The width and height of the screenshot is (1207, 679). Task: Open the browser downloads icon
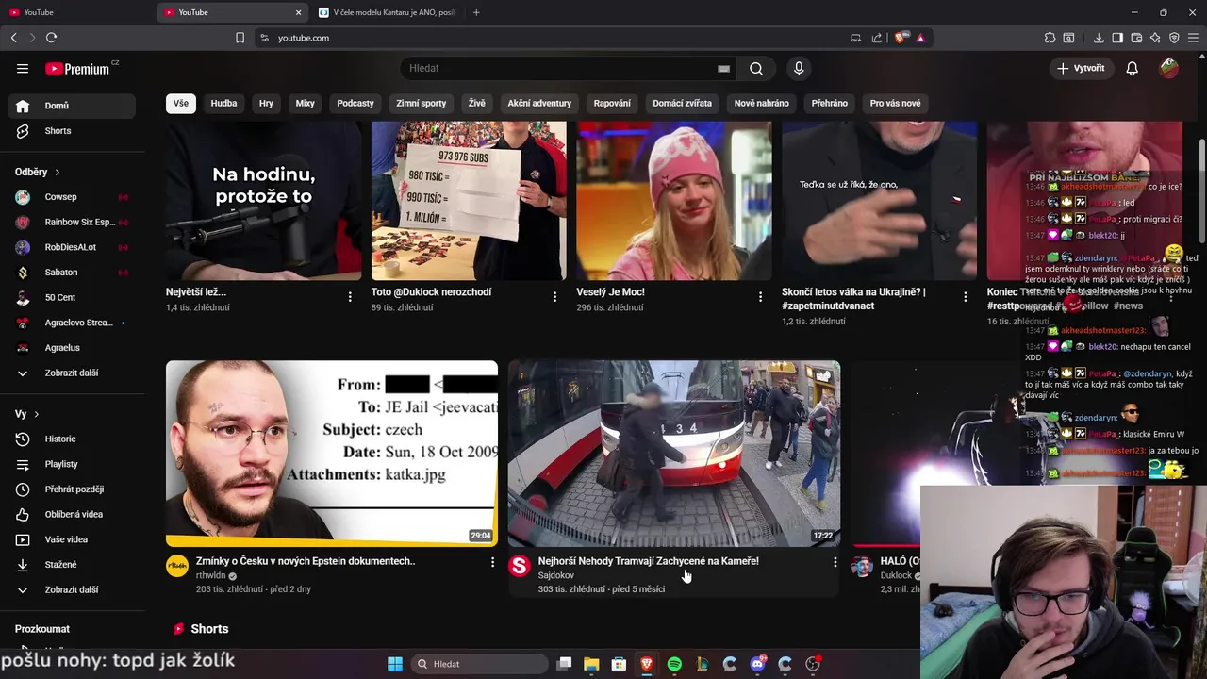[x=1099, y=38]
